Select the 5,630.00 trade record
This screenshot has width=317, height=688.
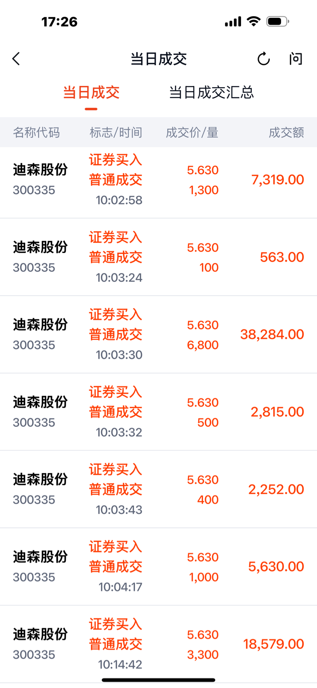pos(158,567)
